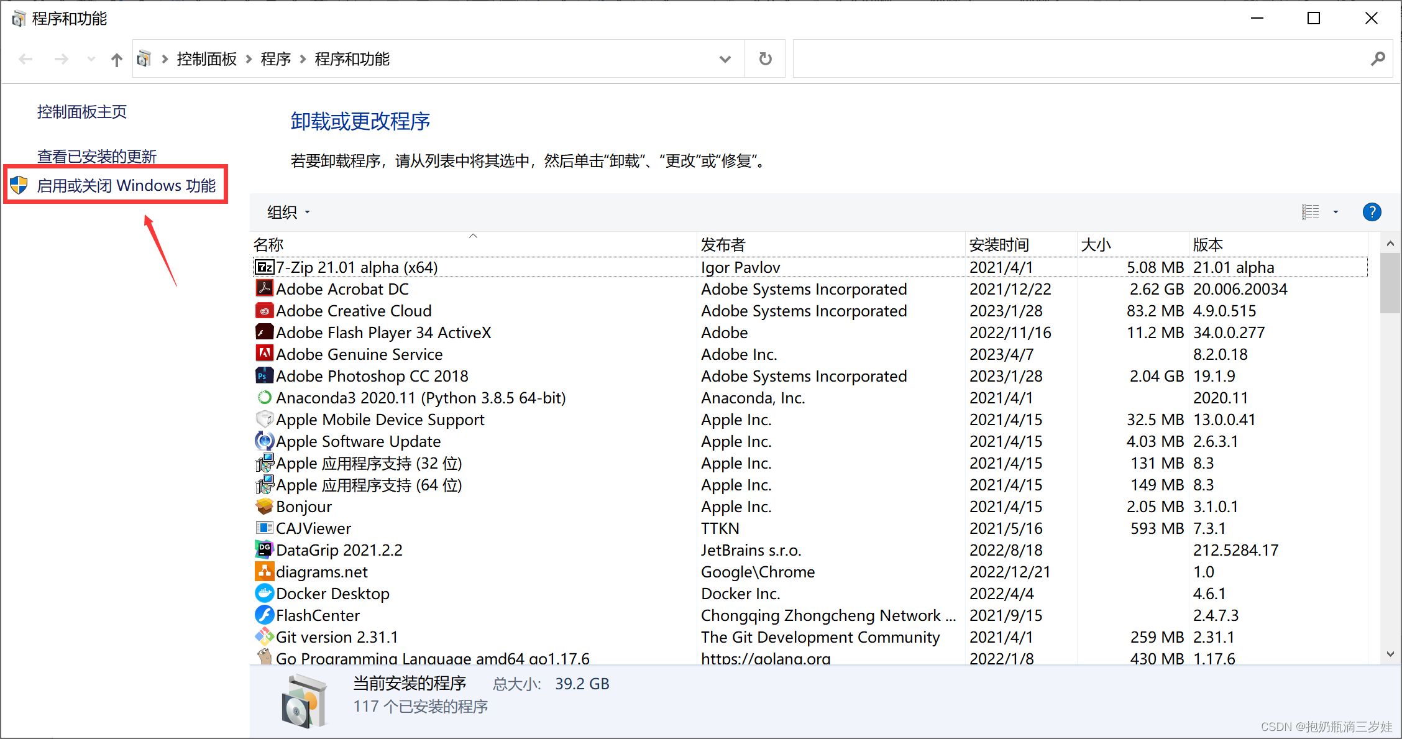Image resolution: width=1402 pixels, height=739 pixels.
Task: Click 程序和功能 in the breadcrumb path
Action: 352,59
